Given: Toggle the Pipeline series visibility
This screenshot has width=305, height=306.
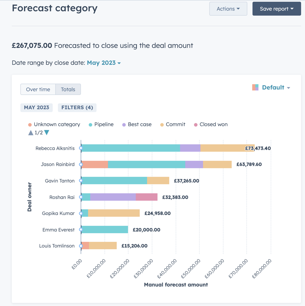Looking at the screenshot, I should (x=100, y=124).
